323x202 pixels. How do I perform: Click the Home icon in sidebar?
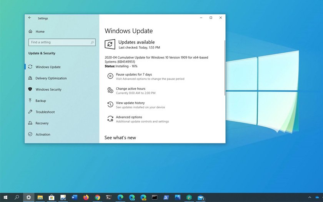click(30, 32)
